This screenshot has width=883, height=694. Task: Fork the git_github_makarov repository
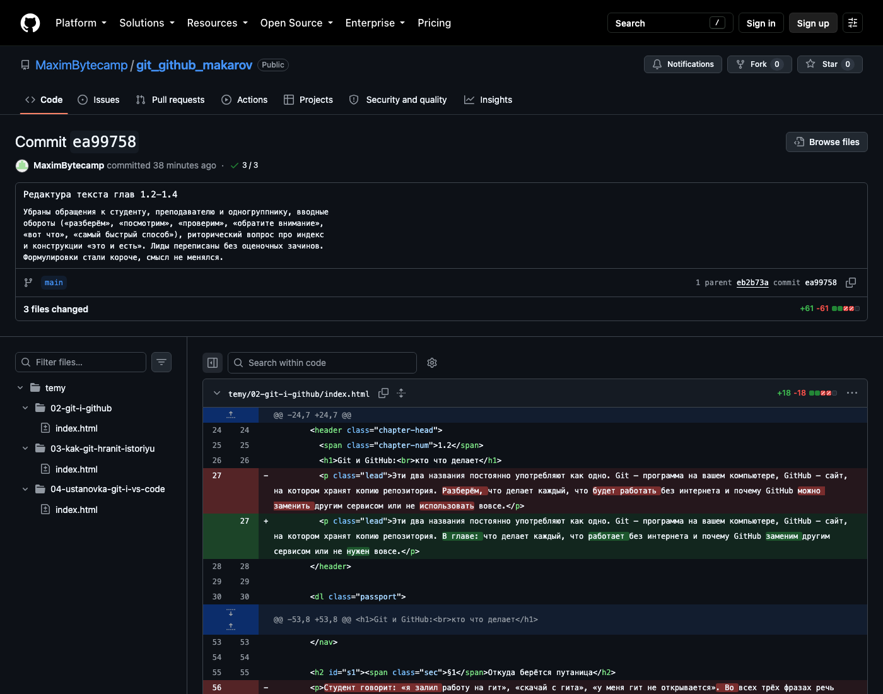pos(759,64)
